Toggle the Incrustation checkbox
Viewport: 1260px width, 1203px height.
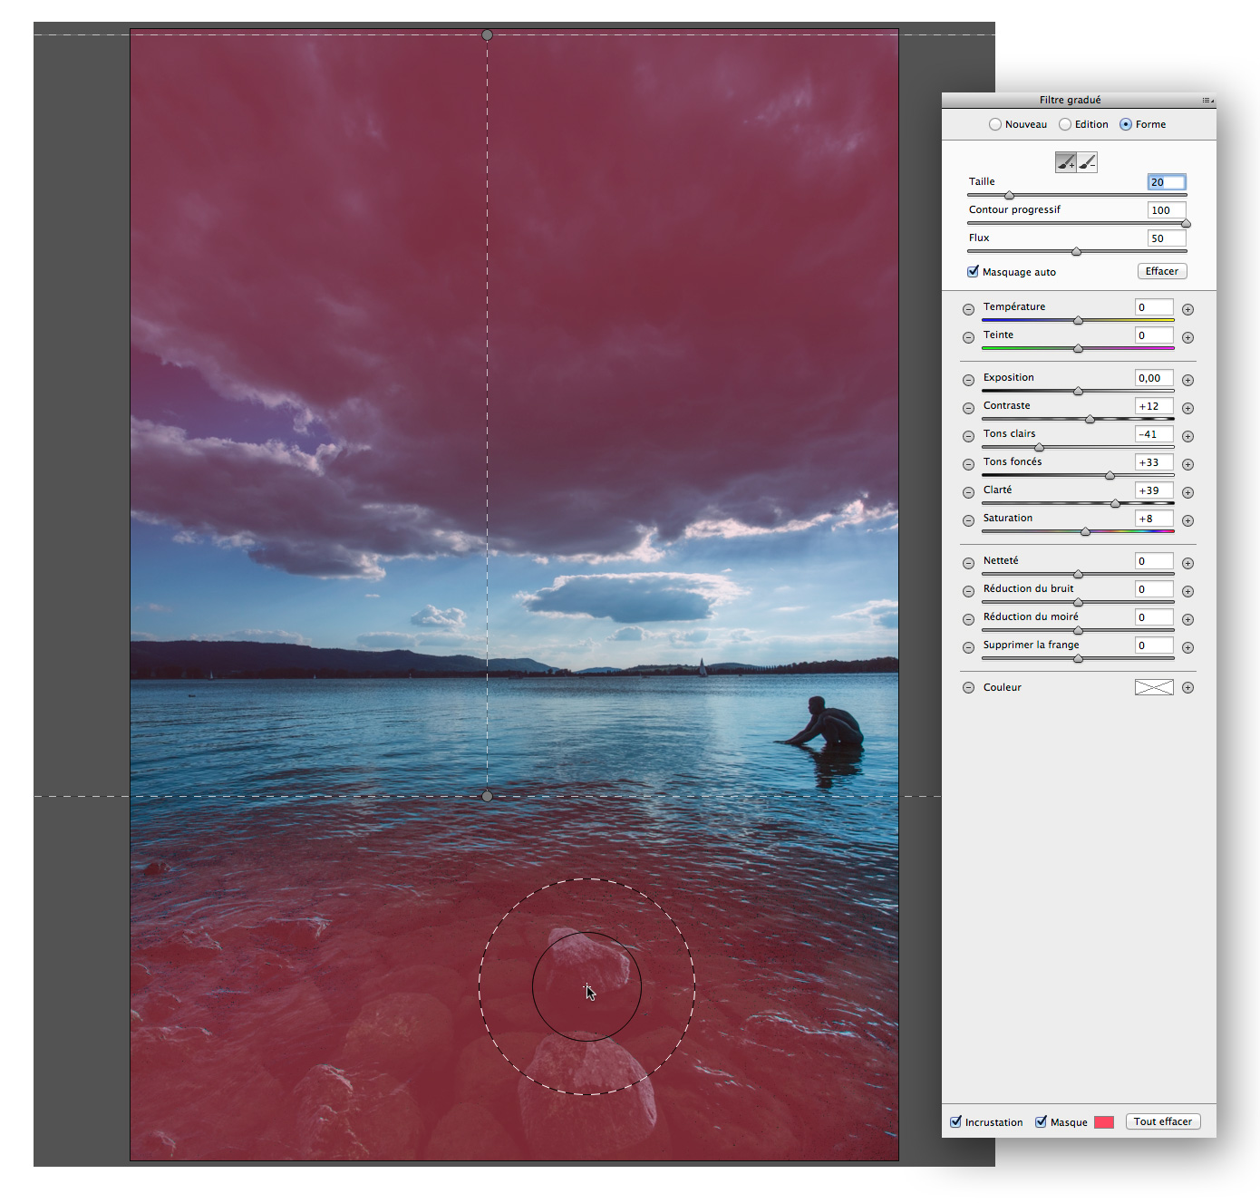pyautogui.click(x=955, y=1121)
